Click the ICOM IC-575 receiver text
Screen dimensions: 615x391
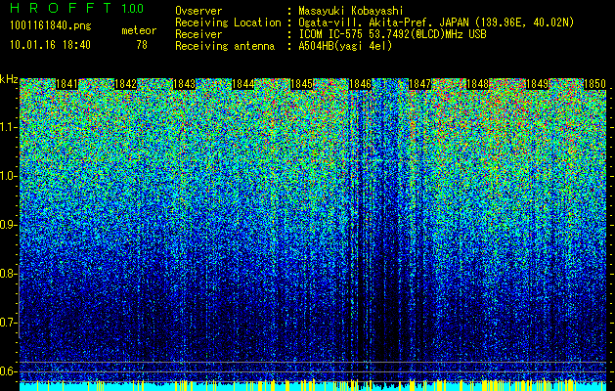[x=392, y=34]
